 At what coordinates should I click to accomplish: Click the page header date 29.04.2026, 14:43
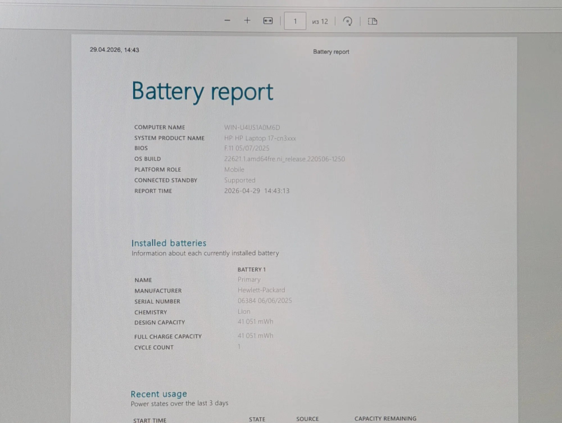pos(114,50)
